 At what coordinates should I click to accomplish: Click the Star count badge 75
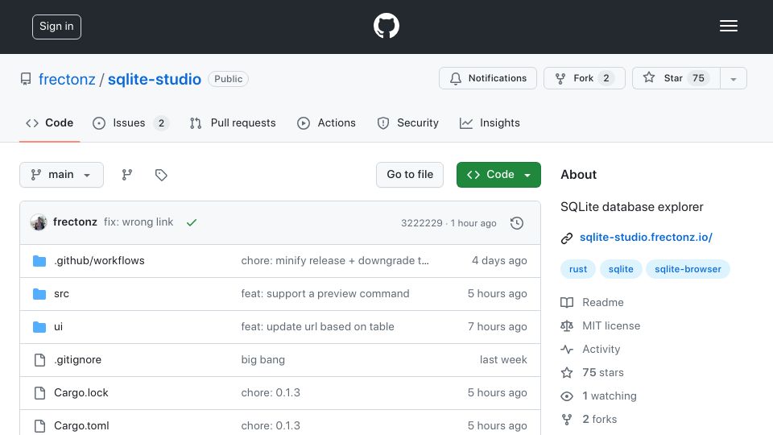(698, 78)
